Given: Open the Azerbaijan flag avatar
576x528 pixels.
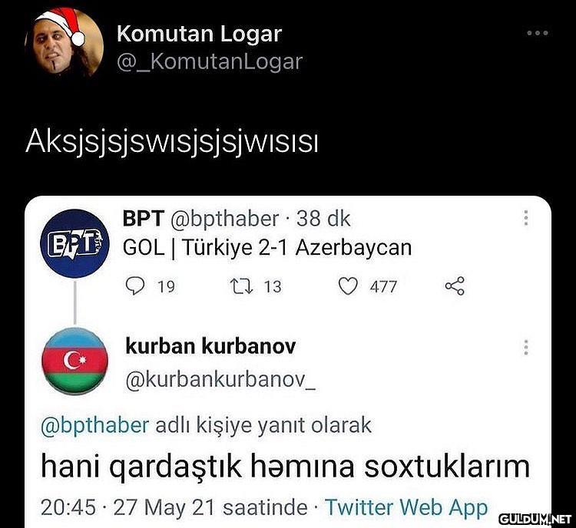Looking at the screenshot, I should (x=75, y=361).
